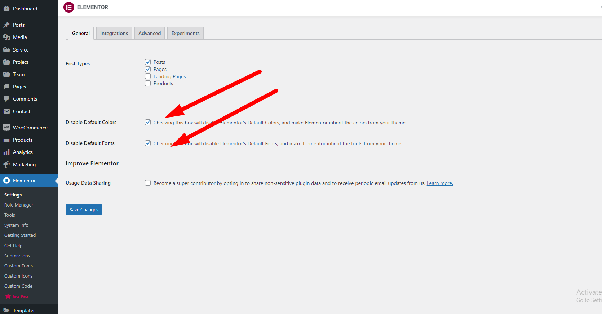Toggle the Usage Data Sharing checkbox
The width and height of the screenshot is (602, 314).
(148, 183)
